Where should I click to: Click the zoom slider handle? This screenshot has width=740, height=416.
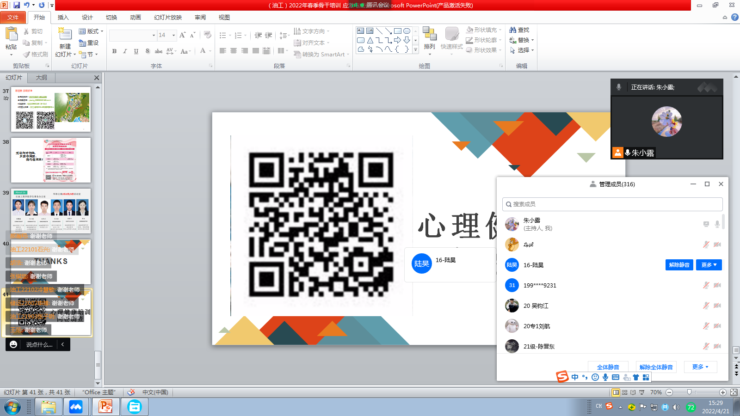[x=689, y=392]
